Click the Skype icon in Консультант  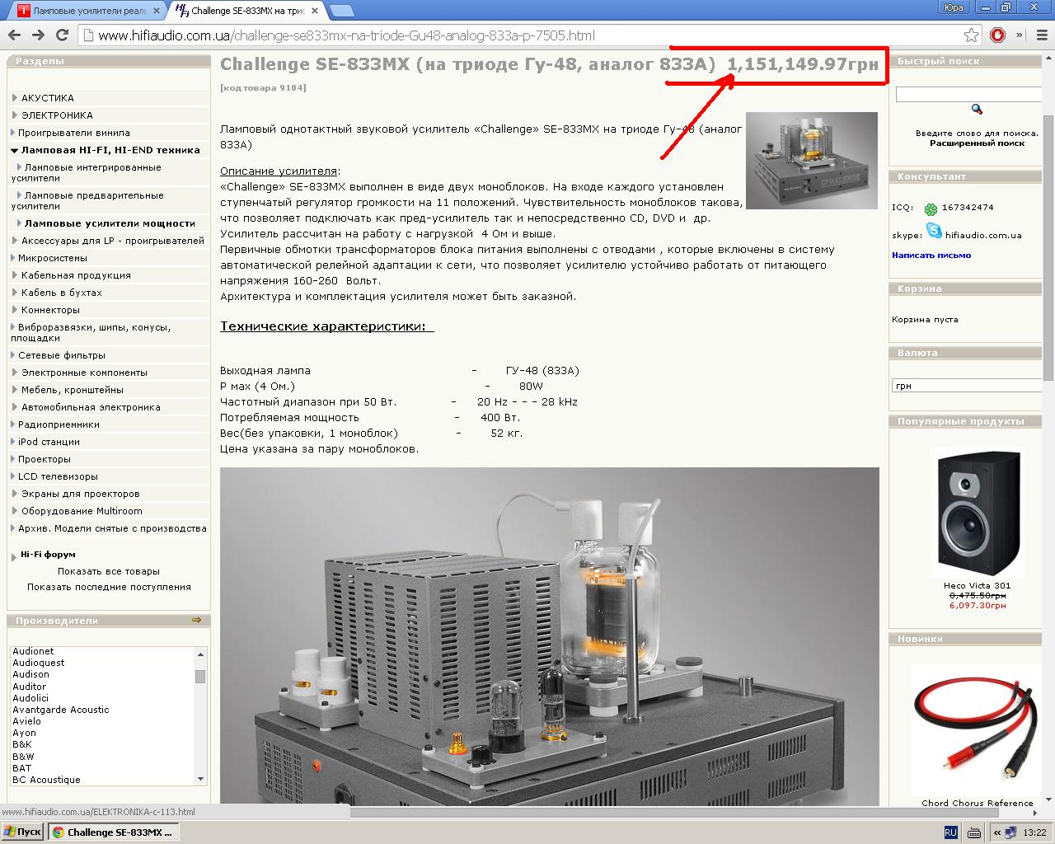tap(933, 231)
